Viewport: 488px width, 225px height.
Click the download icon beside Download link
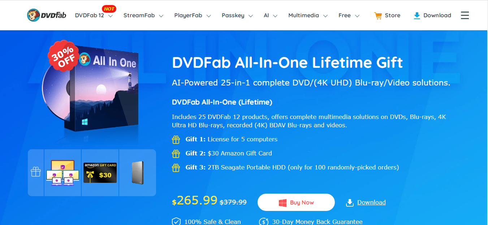(x=350, y=203)
